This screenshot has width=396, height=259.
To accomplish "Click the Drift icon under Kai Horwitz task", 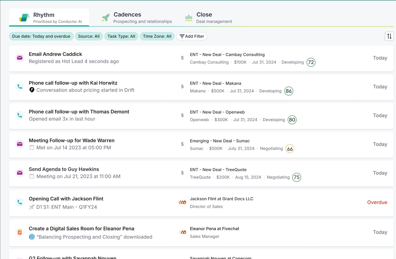I will point(32,90).
